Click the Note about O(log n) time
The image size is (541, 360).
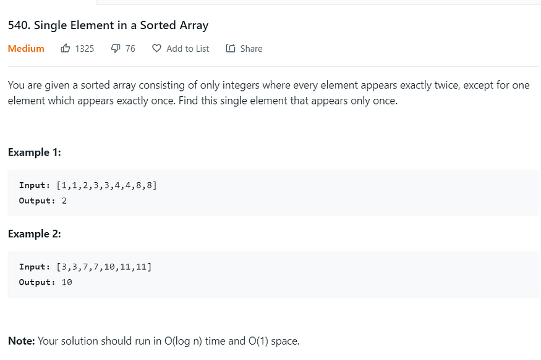154,341
